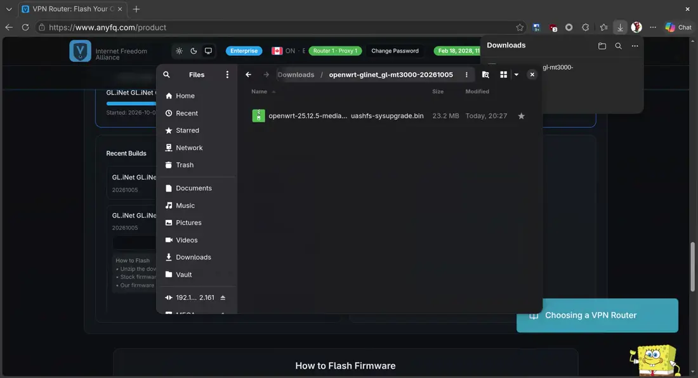Click the Recent Builds heading
698x378 pixels.
pyautogui.click(x=126, y=153)
